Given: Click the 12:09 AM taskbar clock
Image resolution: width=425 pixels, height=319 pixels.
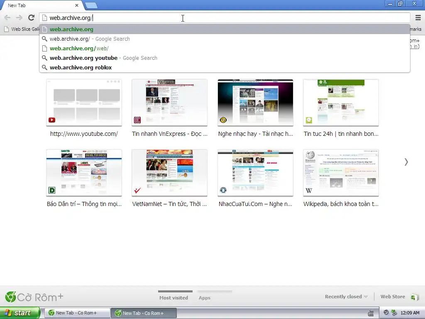Looking at the screenshot, I should [410, 313].
